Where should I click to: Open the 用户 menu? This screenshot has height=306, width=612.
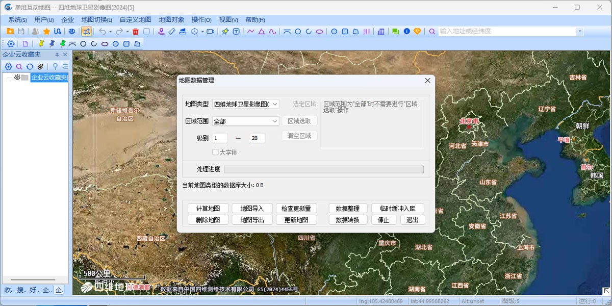point(44,20)
